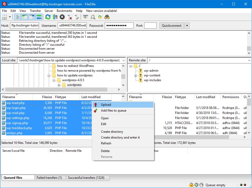Open Local site path dropdown
Viewport: 252px width, 188px height.
coord(123,60)
